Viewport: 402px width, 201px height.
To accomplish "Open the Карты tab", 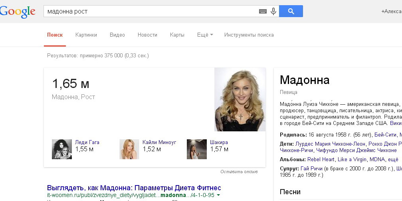I will point(177,35).
